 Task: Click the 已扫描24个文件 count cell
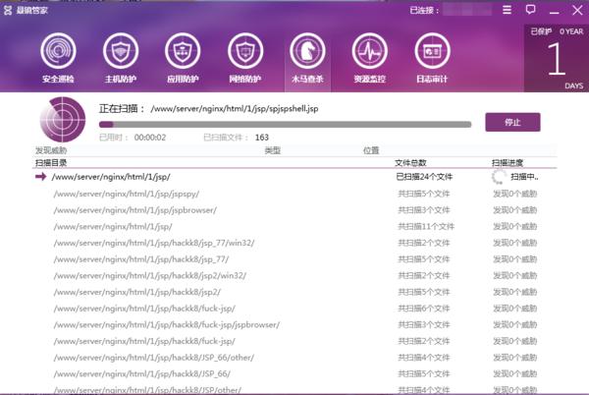(x=424, y=177)
